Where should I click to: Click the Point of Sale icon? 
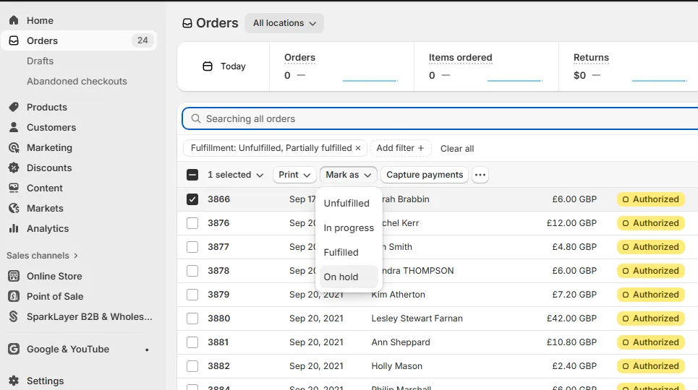(14, 296)
